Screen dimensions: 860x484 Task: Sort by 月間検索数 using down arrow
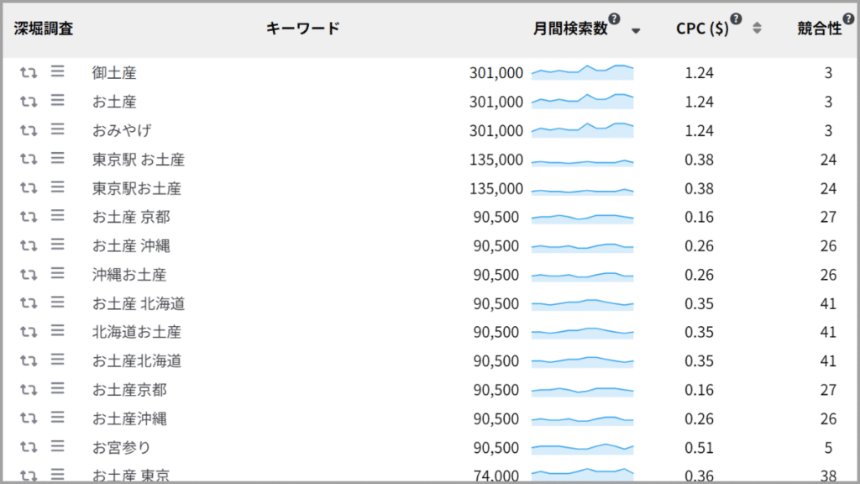[636, 30]
